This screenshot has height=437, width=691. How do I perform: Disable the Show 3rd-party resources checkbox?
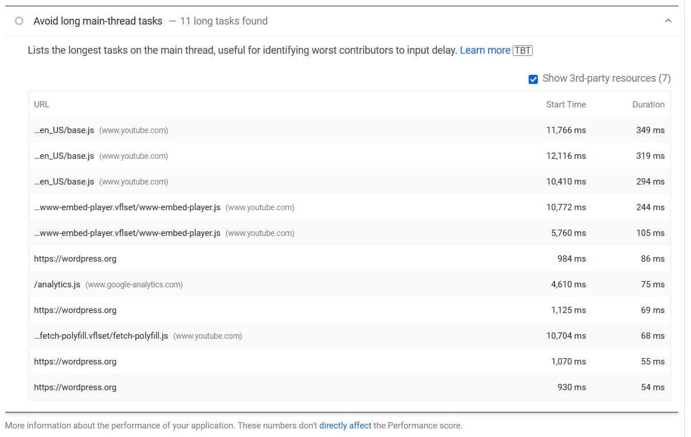533,78
